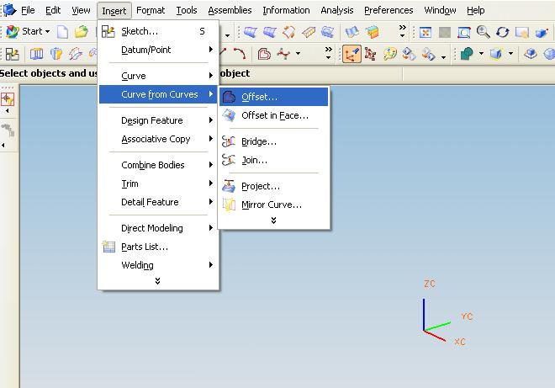Open the View menu
This screenshot has height=388, width=555.
pos(81,11)
